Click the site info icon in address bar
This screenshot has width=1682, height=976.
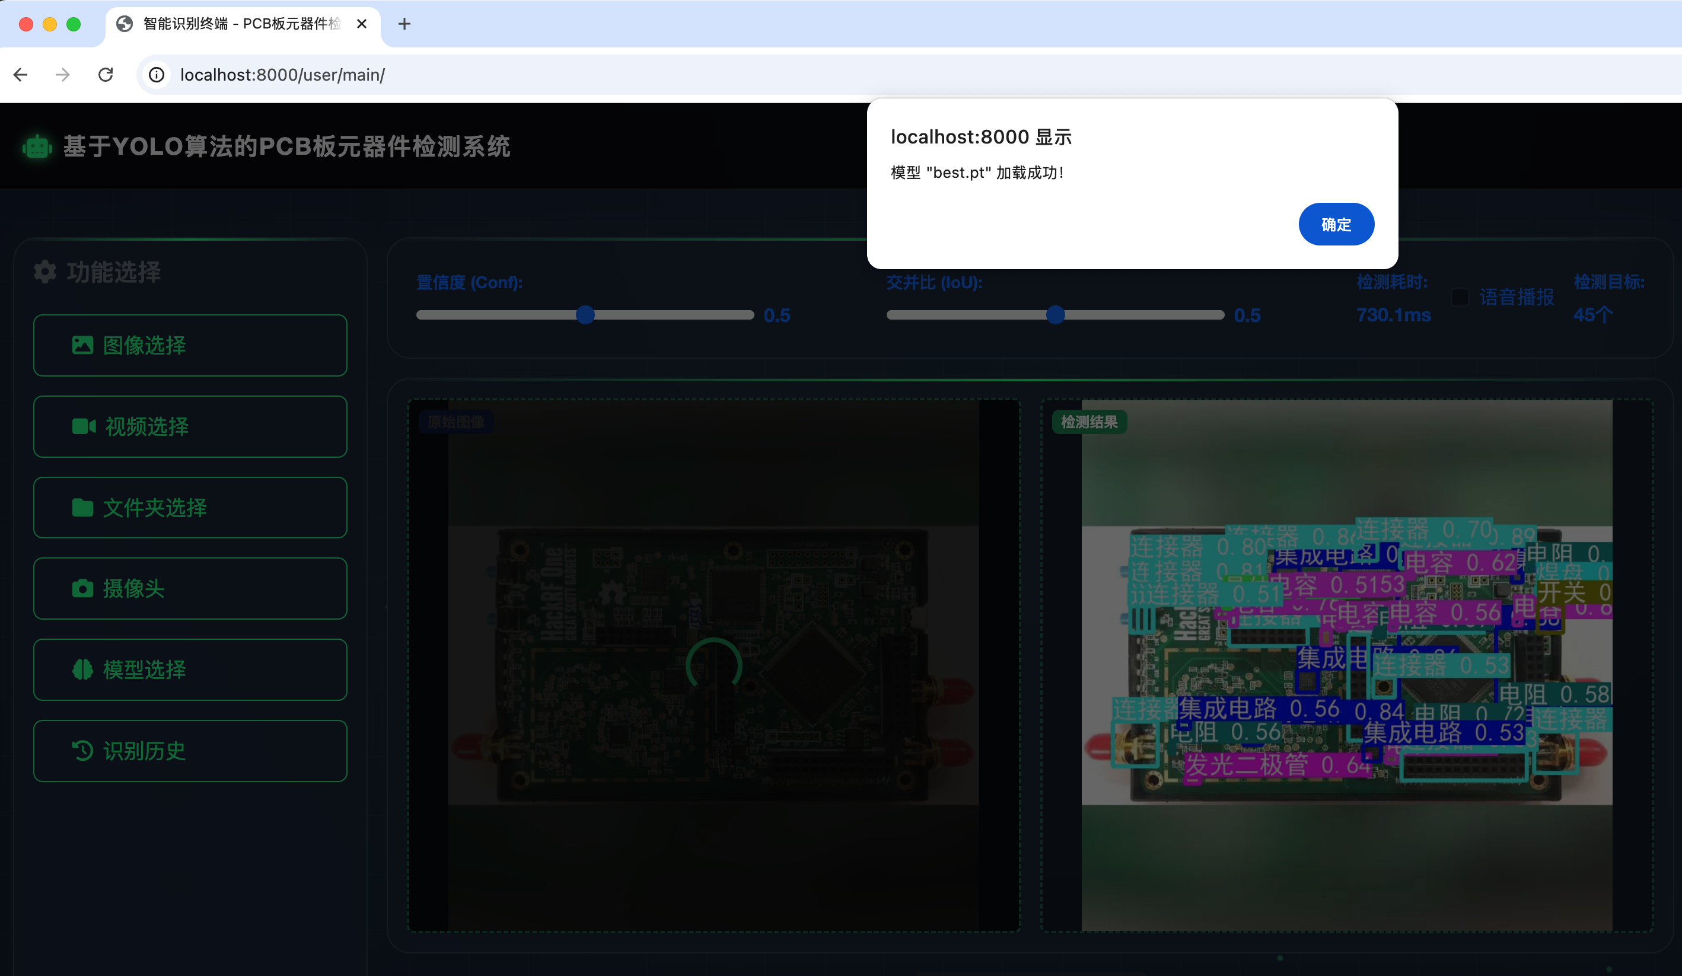pyautogui.click(x=155, y=75)
